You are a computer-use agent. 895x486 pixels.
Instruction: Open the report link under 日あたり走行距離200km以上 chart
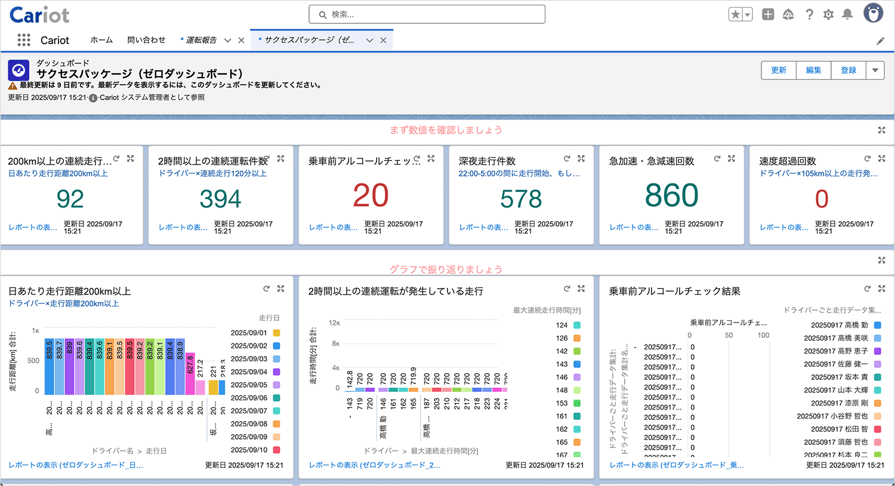76,465
